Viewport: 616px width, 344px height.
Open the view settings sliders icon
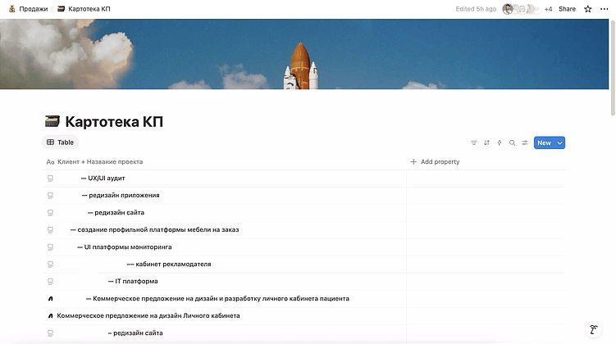point(525,143)
